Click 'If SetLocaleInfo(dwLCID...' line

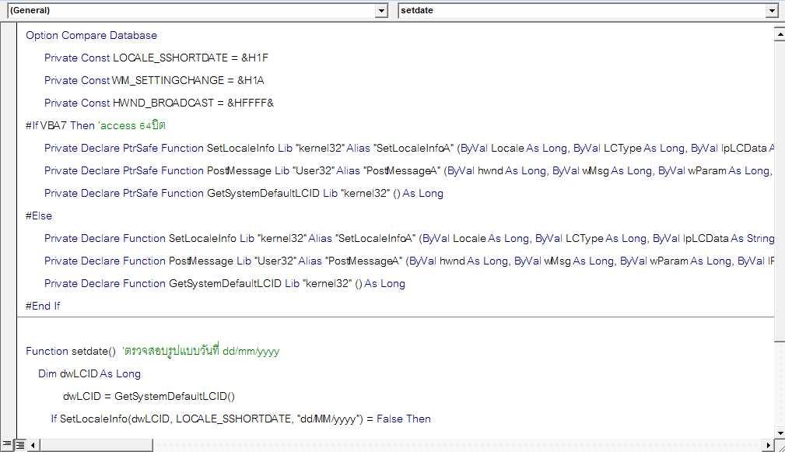pyautogui.click(x=241, y=419)
